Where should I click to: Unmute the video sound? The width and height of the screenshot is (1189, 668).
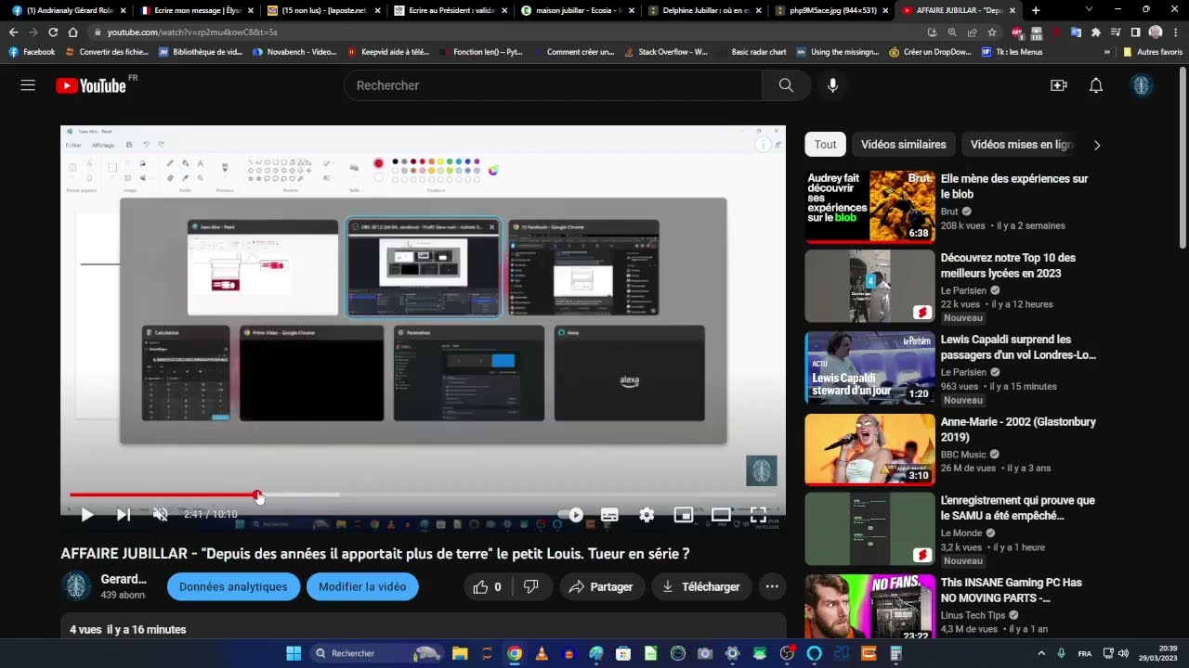[x=160, y=514]
